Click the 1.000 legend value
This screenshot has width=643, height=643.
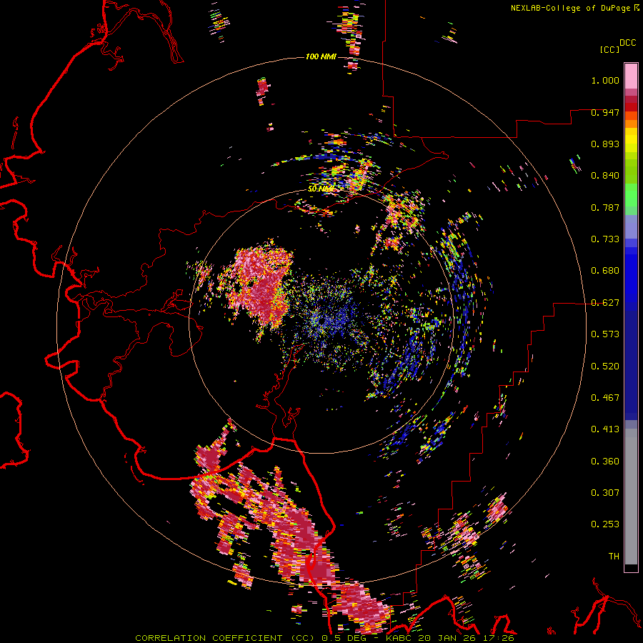tap(605, 81)
